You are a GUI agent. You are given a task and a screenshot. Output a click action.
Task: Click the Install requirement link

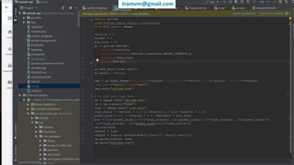pos(244,13)
